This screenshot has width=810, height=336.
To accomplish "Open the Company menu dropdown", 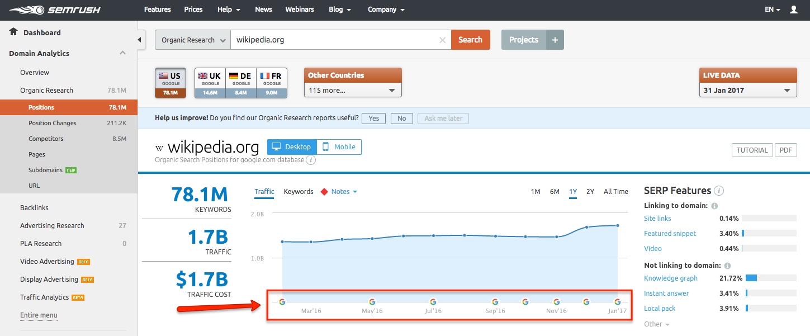I will click(x=386, y=10).
